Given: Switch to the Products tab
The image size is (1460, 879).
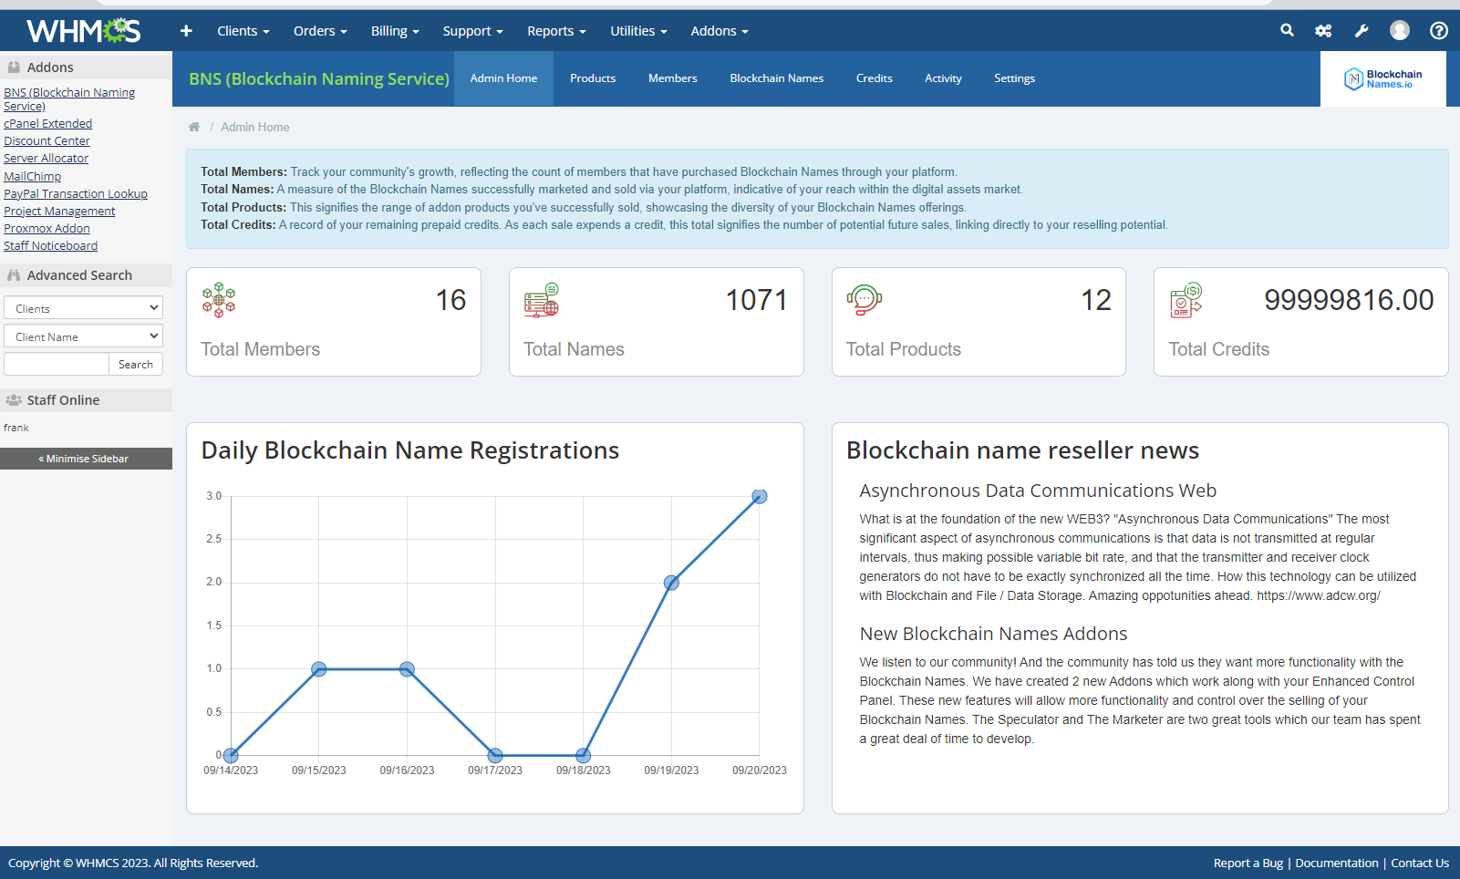Looking at the screenshot, I should pyautogui.click(x=593, y=78).
